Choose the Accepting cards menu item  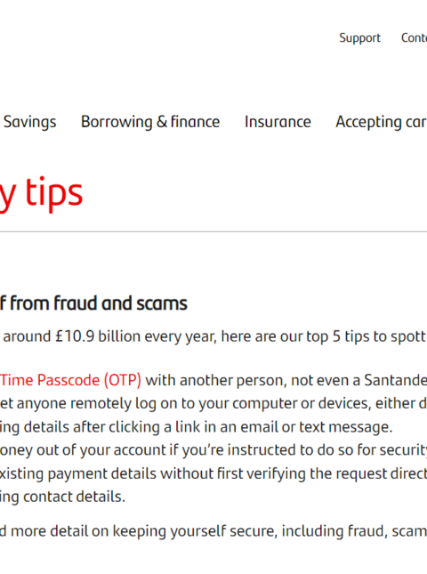(x=382, y=122)
